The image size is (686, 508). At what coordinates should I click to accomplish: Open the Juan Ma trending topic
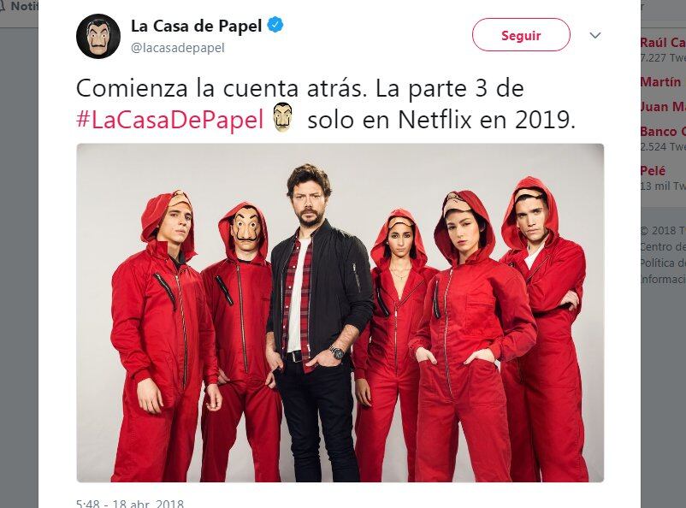(x=663, y=107)
